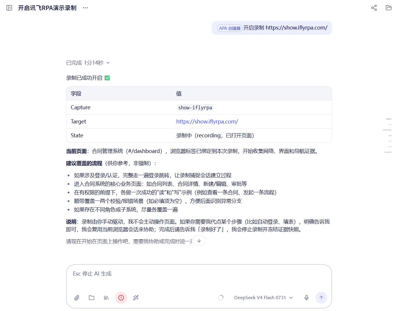Screen dimensions: 394x311
Task: Open the folder icon at top right
Action: coord(389,8)
